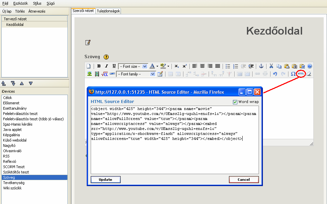
Task: Switch to the Tulajdonságok tab
Action: pyautogui.click(x=108, y=11)
